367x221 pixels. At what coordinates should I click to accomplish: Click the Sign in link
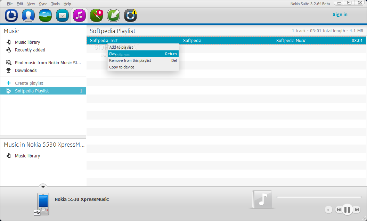coord(340,15)
